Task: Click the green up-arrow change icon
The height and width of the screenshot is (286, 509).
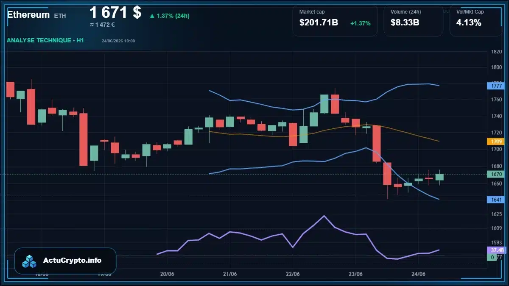Action: [152, 16]
